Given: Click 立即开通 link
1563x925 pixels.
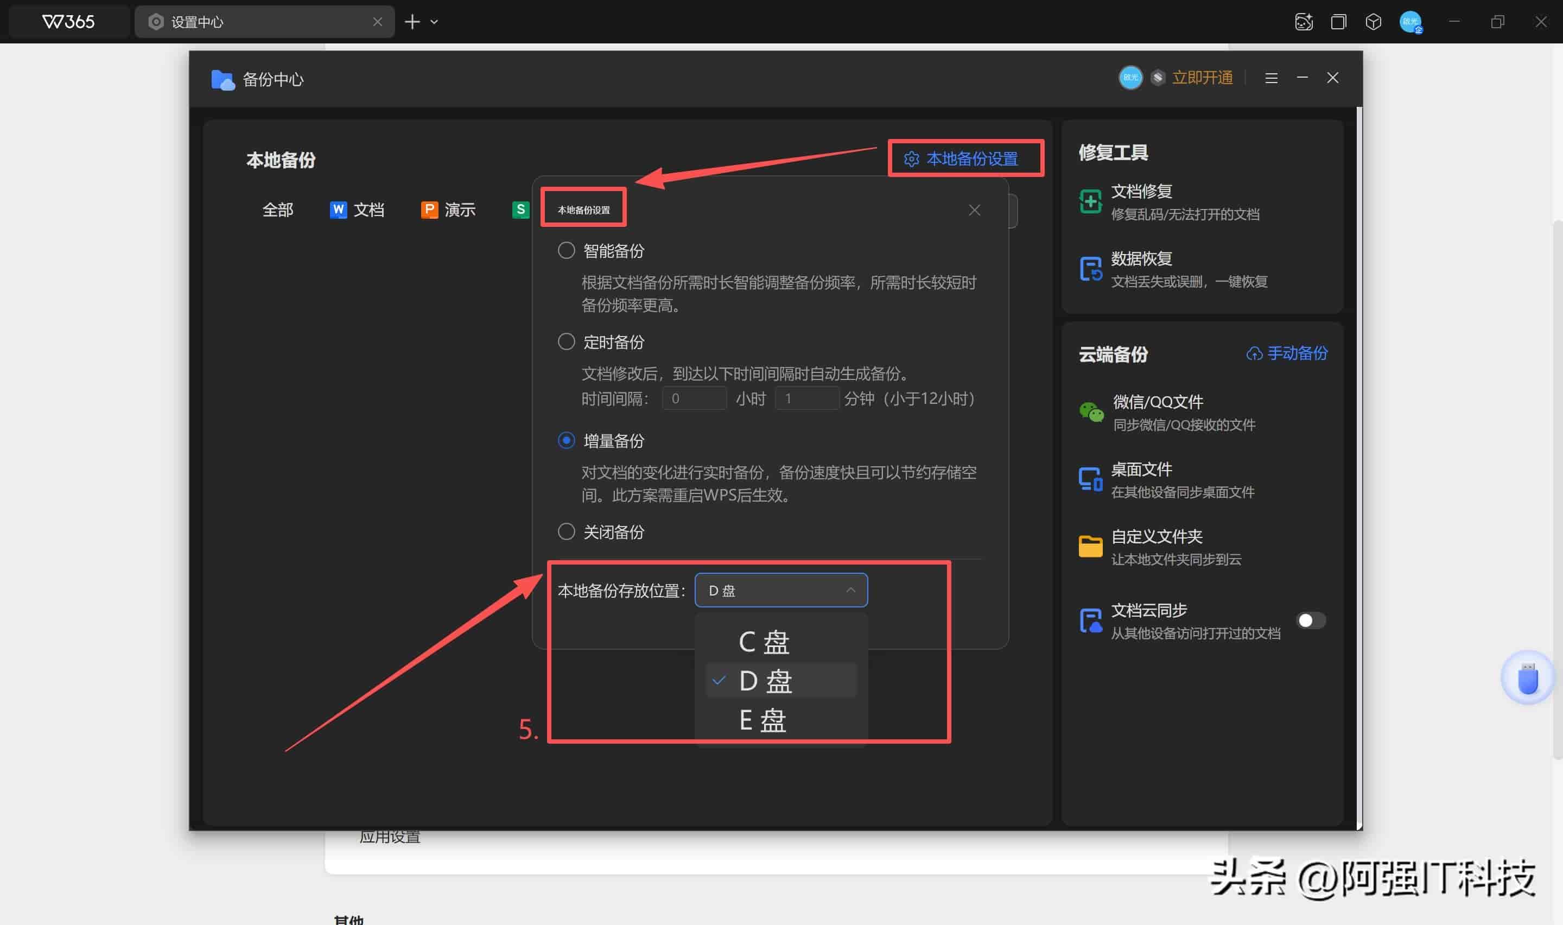Looking at the screenshot, I should [x=1202, y=78].
